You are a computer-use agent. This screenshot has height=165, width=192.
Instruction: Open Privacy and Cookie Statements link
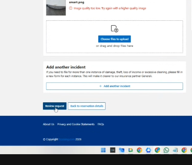tap(76, 124)
